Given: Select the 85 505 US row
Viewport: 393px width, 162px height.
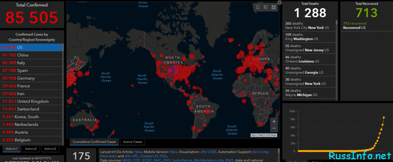Looking at the screenshot, I should pos(31,47).
